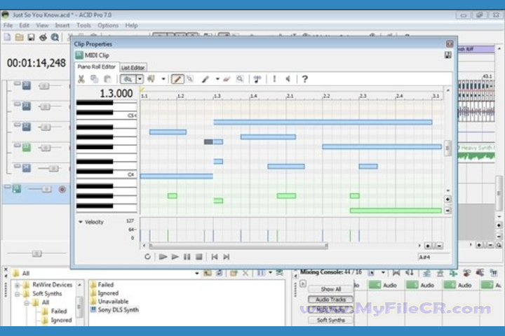Screen dimensions: 505x336
Task: Click the Open folder icon in main toolbar
Action: pos(20,37)
